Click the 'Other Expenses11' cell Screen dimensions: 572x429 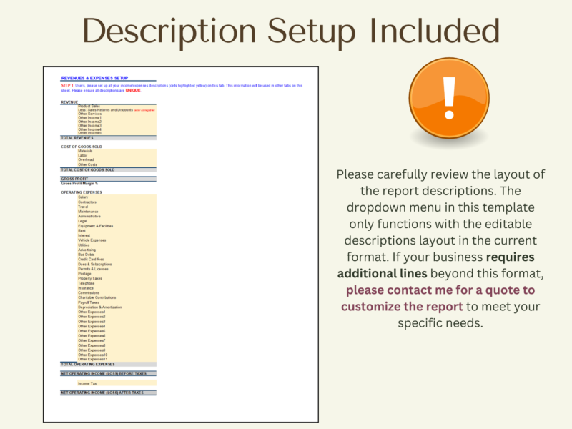coord(117,359)
